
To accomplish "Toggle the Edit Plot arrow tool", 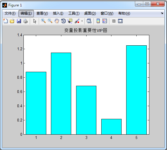I will point(35,21).
